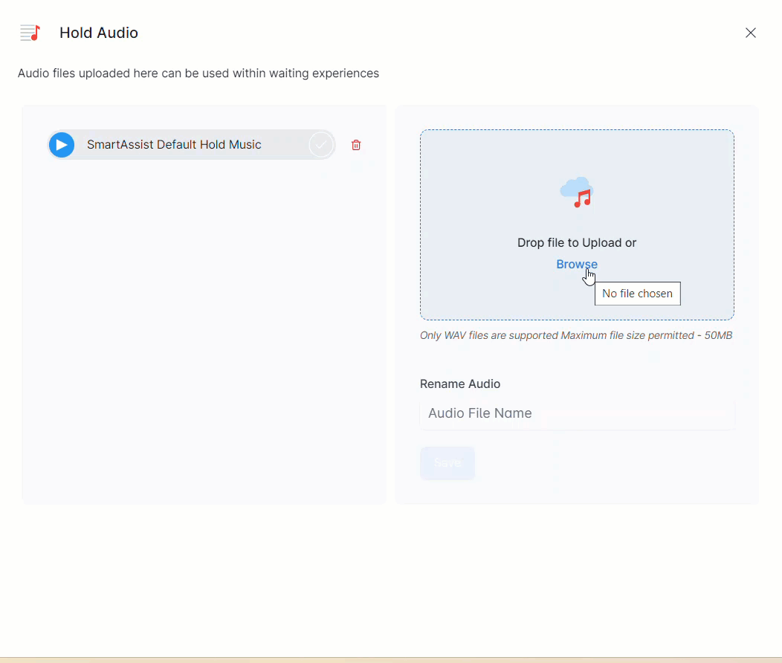Click the "No file chosen" tooltip
782x663 pixels.
637,294
